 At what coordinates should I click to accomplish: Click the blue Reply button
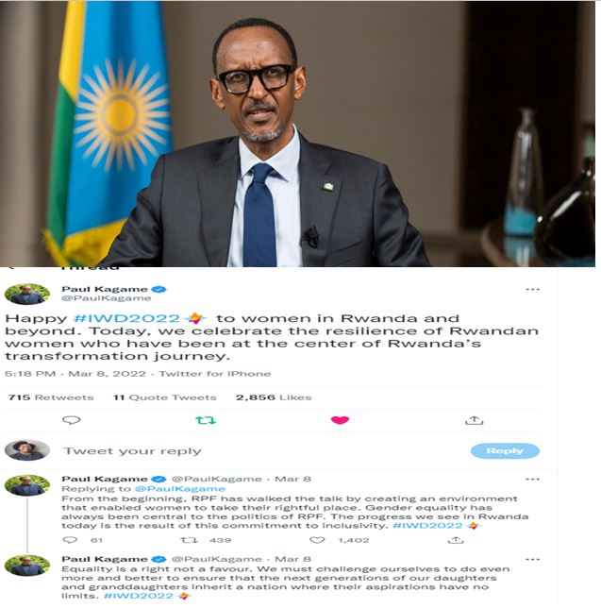pyautogui.click(x=505, y=450)
